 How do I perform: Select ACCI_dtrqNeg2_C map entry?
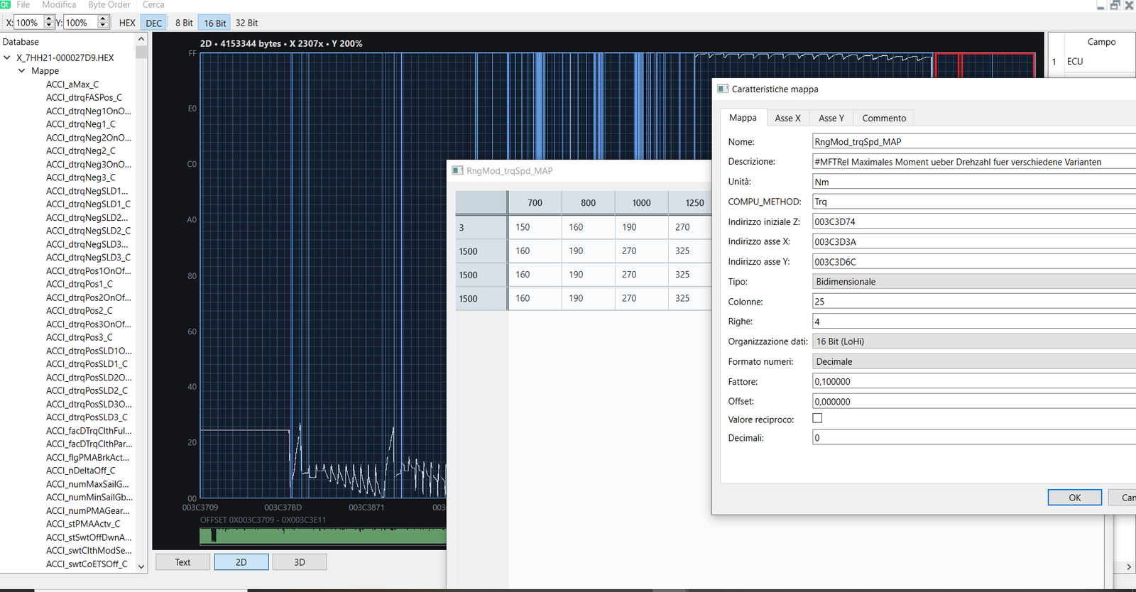pos(81,150)
